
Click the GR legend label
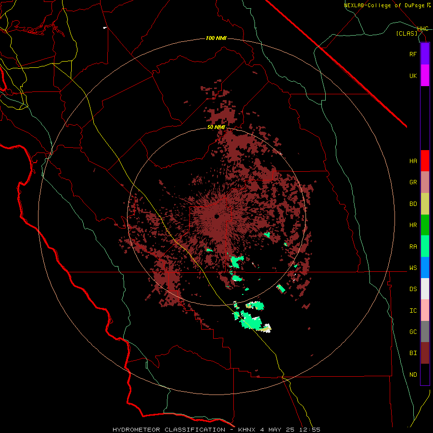tap(413, 182)
